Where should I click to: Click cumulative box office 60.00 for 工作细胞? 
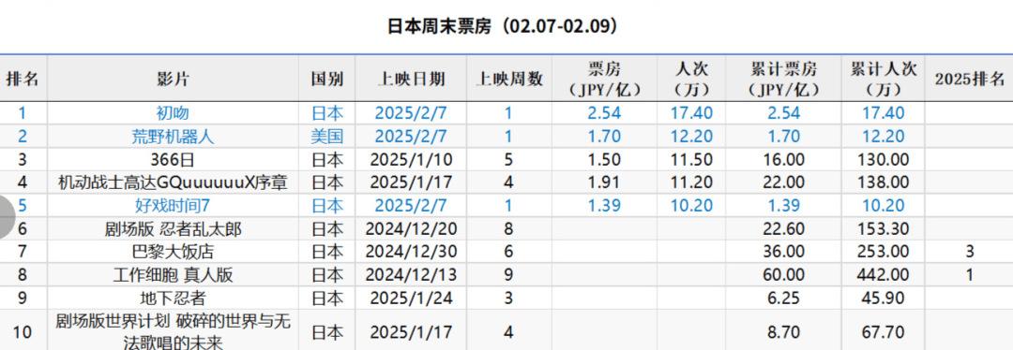[784, 275]
